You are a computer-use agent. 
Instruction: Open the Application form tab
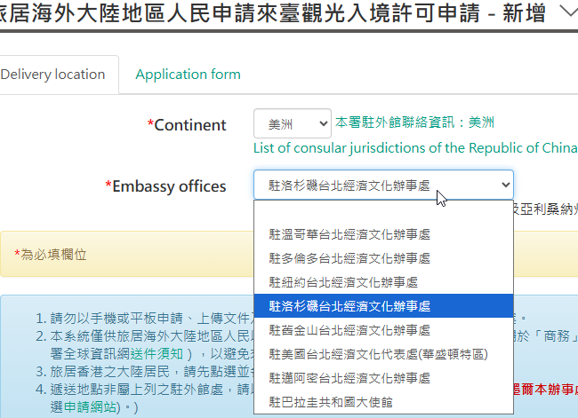point(188,75)
